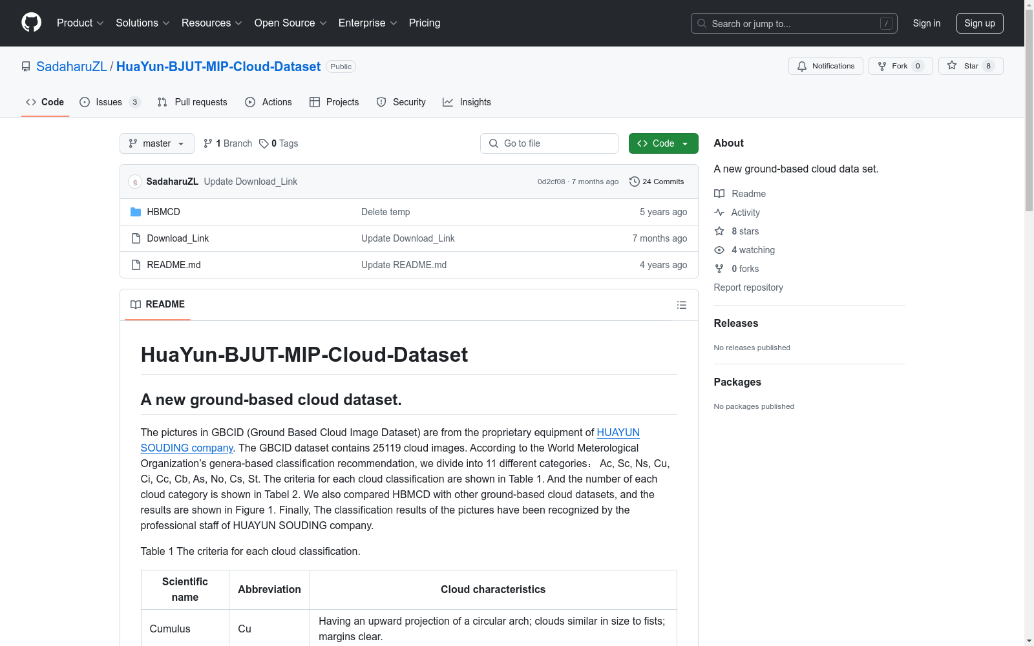This screenshot has height=646, width=1034.
Task: Click the tag icon next to Tags
Action: point(264,143)
